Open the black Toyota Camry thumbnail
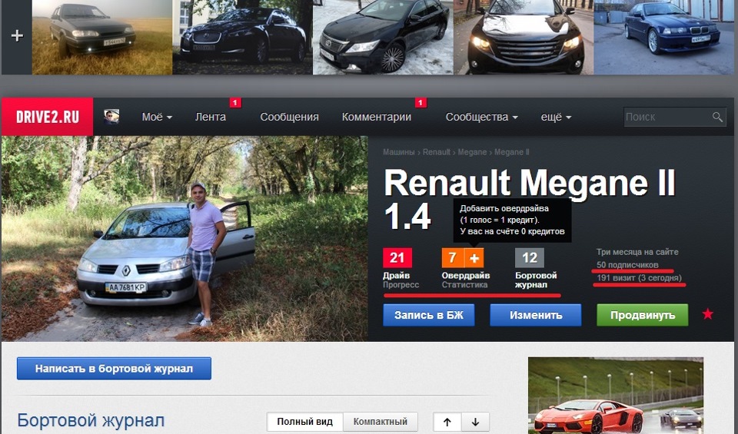This screenshot has width=738, height=434. pyautogui.click(x=383, y=37)
